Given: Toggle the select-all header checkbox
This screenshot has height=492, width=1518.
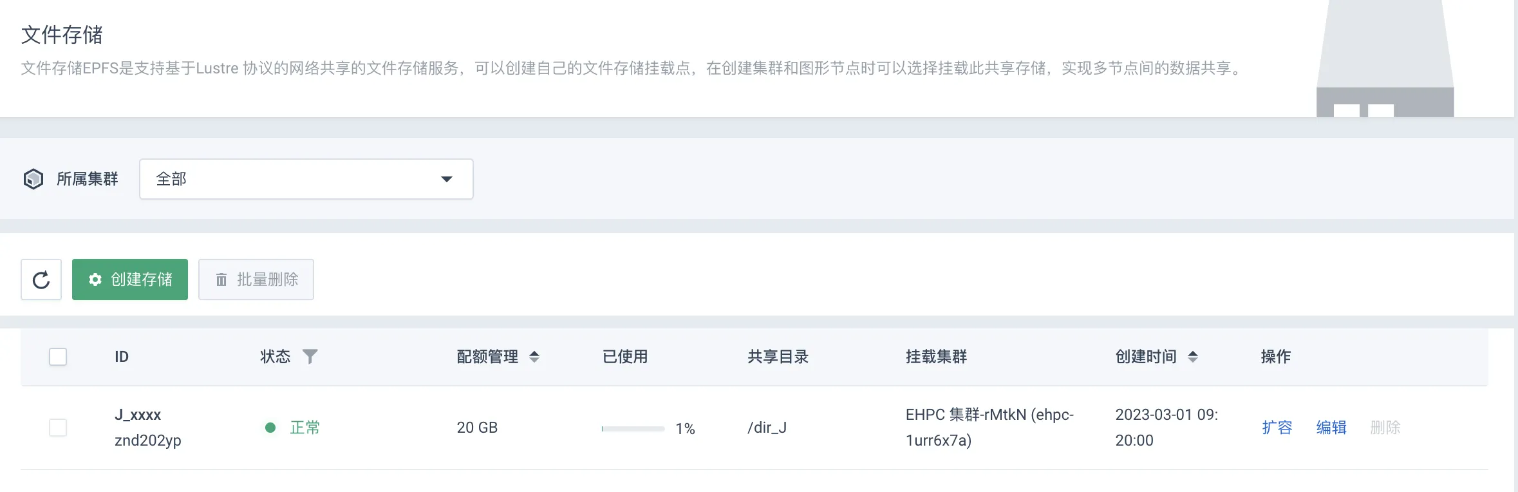Looking at the screenshot, I should tap(58, 357).
